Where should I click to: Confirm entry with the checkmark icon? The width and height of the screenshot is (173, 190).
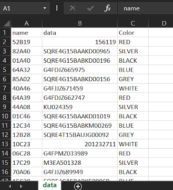click(x=90, y=8)
